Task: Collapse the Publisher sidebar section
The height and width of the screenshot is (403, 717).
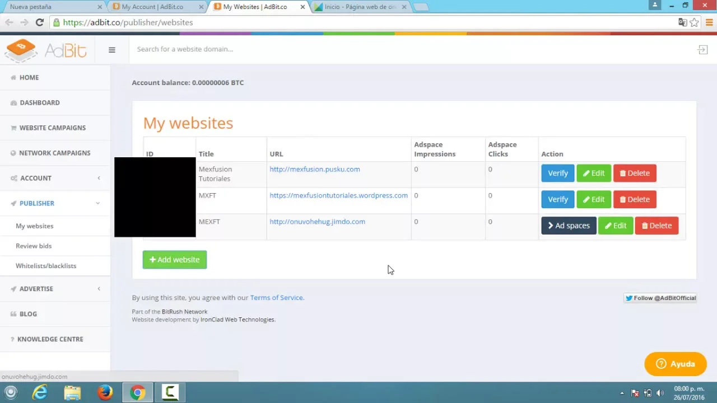Action: point(55,203)
